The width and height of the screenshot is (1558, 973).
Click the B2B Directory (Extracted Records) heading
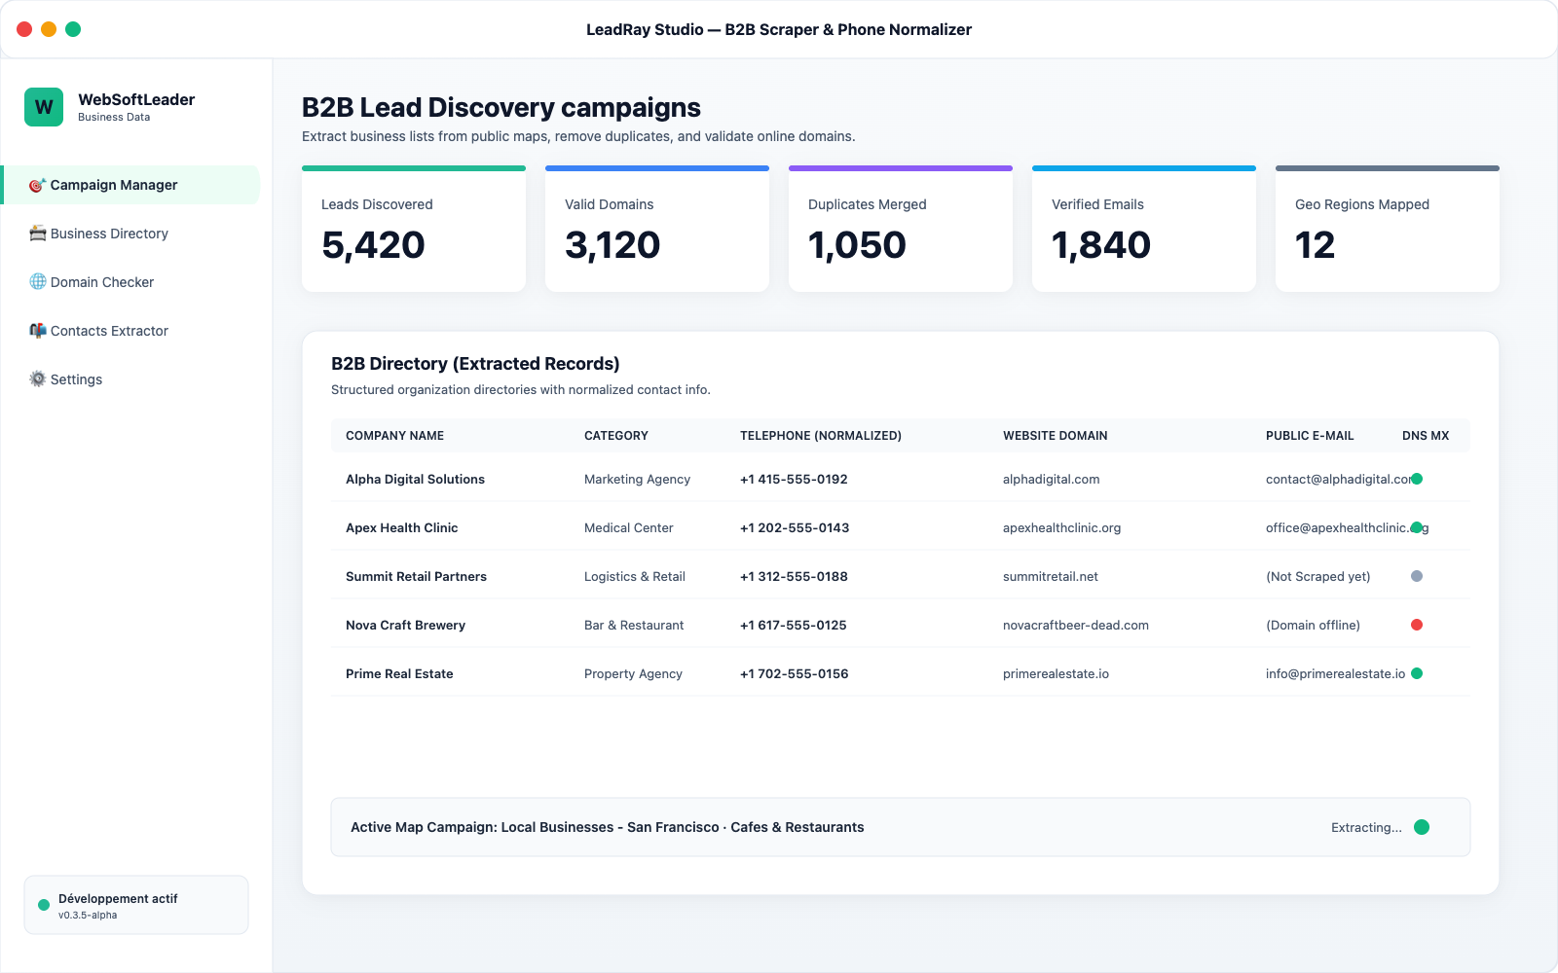point(475,363)
